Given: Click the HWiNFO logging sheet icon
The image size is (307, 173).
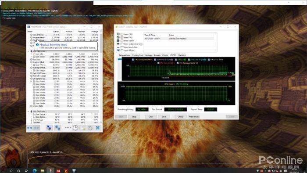Looking at the screenshot, I should [x=83, y=128].
